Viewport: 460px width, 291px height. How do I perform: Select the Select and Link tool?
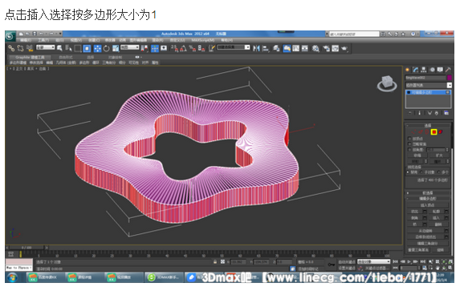point(11,48)
